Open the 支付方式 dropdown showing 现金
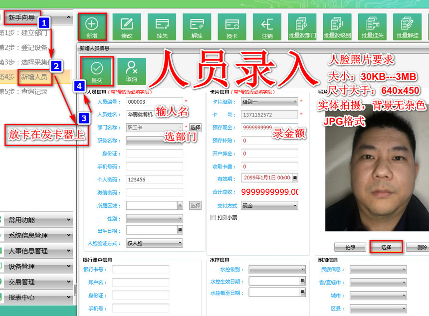Screen dimensions: 429x316 coord(269,205)
